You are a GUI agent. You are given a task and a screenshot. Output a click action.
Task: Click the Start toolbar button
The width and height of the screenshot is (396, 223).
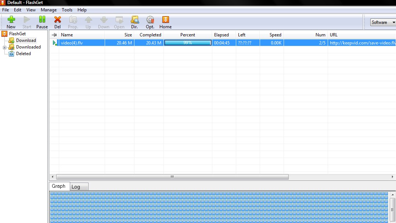click(x=26, y=22)
